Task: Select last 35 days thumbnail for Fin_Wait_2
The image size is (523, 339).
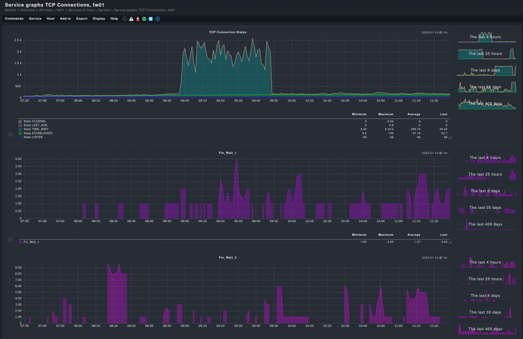Action: [x=487, y=312]
